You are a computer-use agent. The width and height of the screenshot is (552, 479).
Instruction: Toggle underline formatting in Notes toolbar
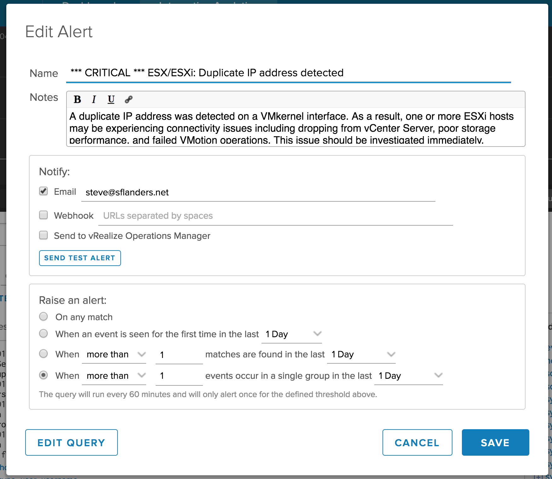(x=111, y=100)
